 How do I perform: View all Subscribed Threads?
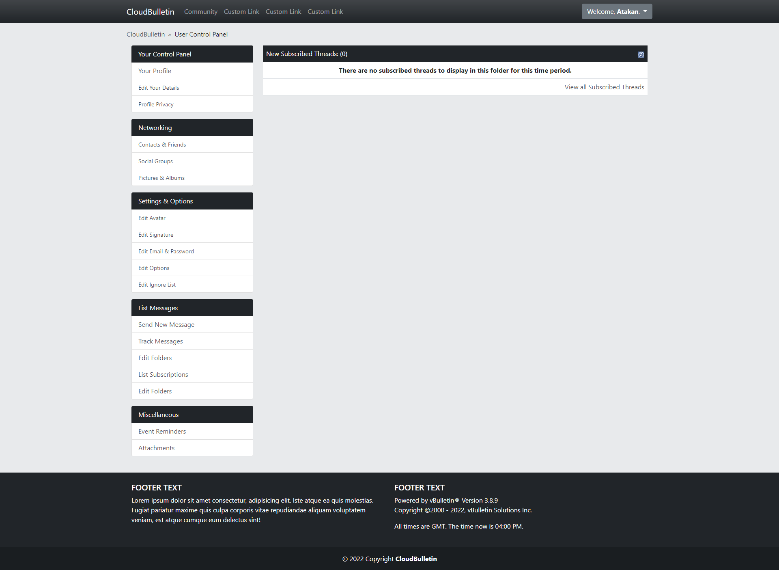(x=604, y=87)
